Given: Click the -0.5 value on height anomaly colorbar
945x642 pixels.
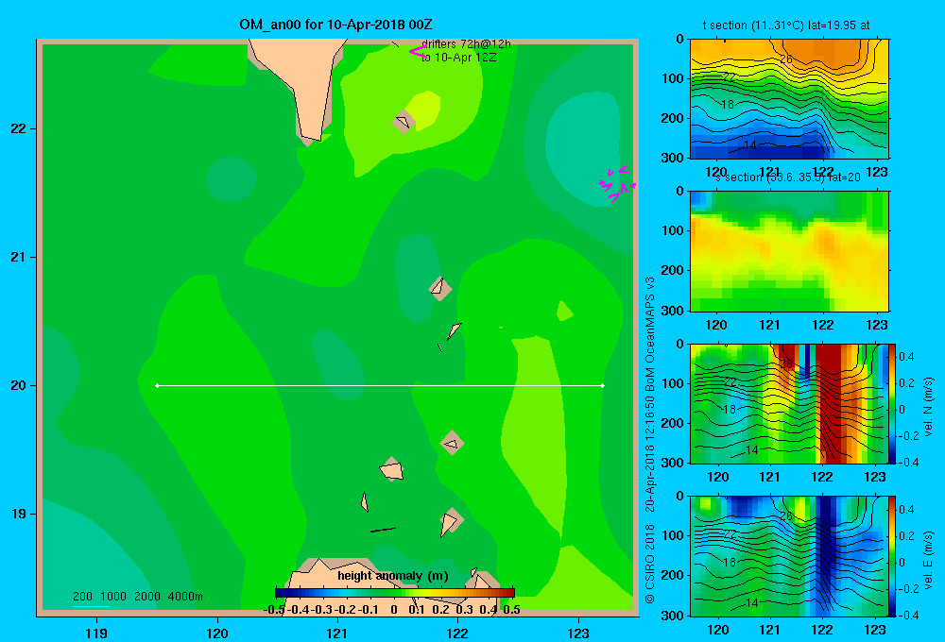Looking at the screenshot, I should coord(274,610).
